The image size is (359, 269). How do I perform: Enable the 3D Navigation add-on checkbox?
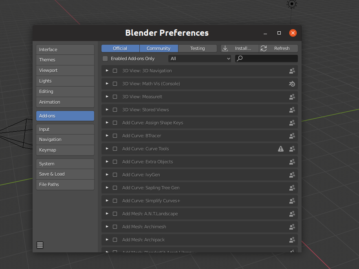coord(115,71)
